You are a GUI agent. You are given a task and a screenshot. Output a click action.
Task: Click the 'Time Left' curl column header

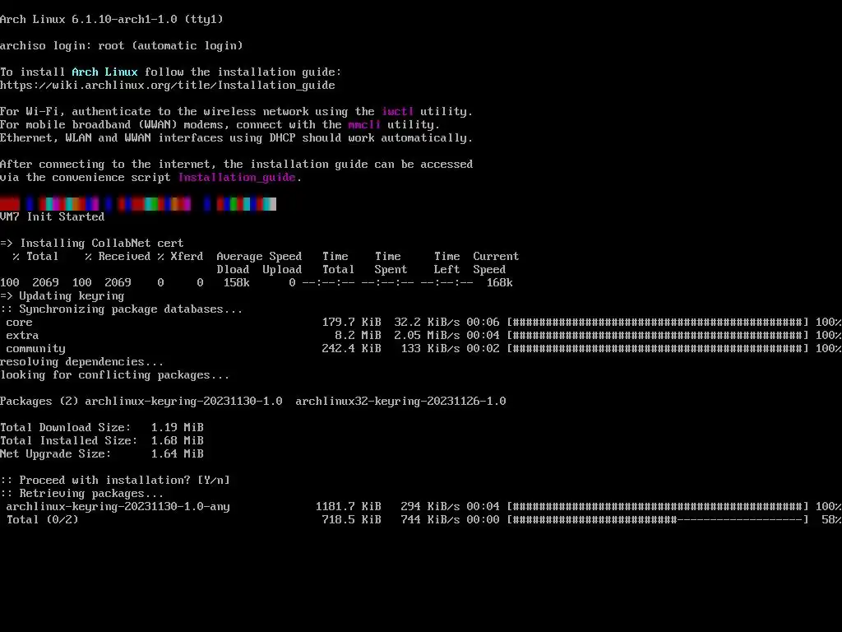point(446,263)
